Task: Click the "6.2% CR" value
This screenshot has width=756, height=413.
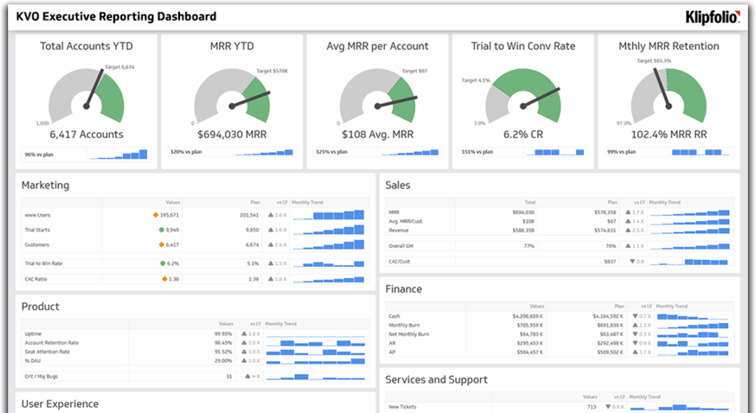Action: click(523, 134)
